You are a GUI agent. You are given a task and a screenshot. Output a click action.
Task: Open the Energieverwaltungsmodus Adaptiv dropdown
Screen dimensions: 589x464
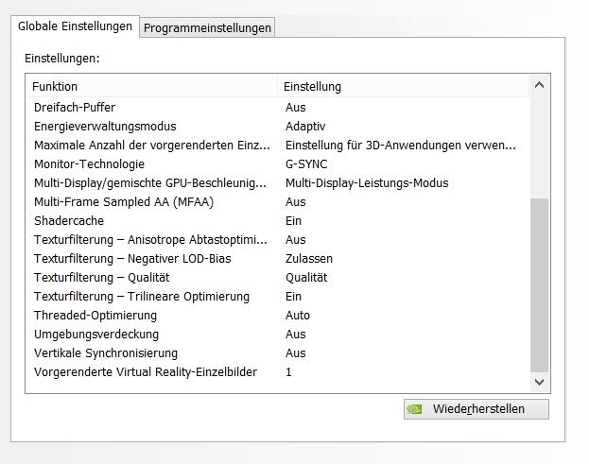(305, 126)
